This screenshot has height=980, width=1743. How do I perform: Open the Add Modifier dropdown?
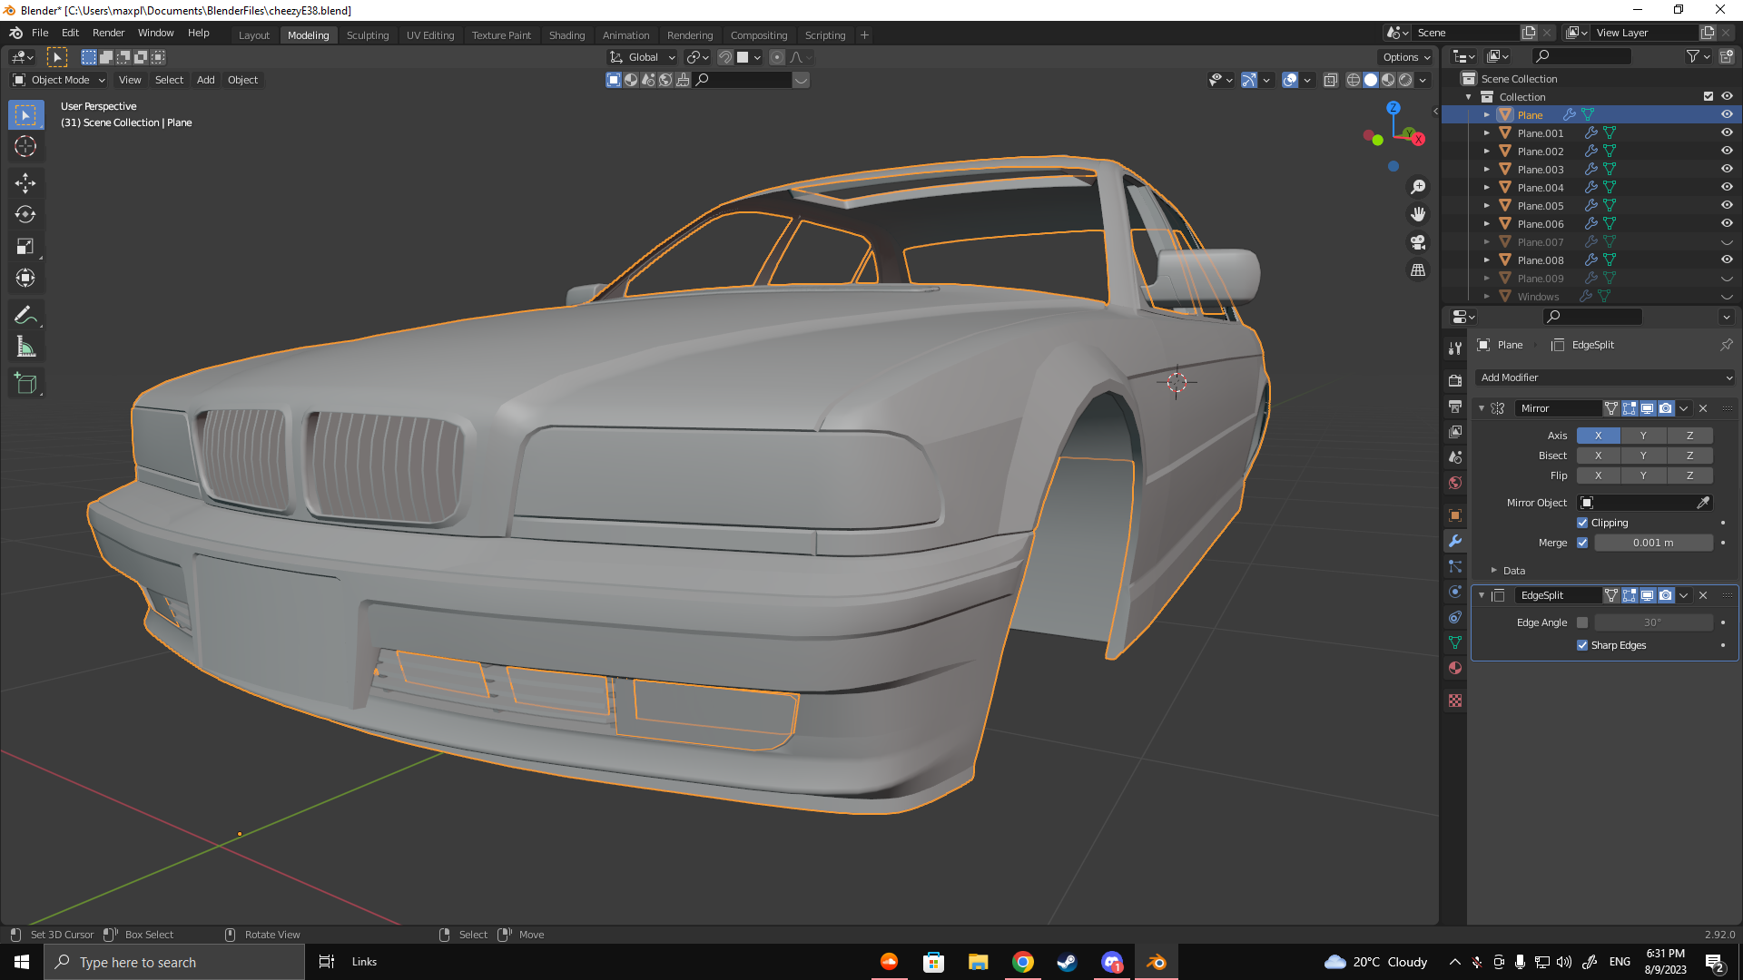click(x=1605, y=377)
